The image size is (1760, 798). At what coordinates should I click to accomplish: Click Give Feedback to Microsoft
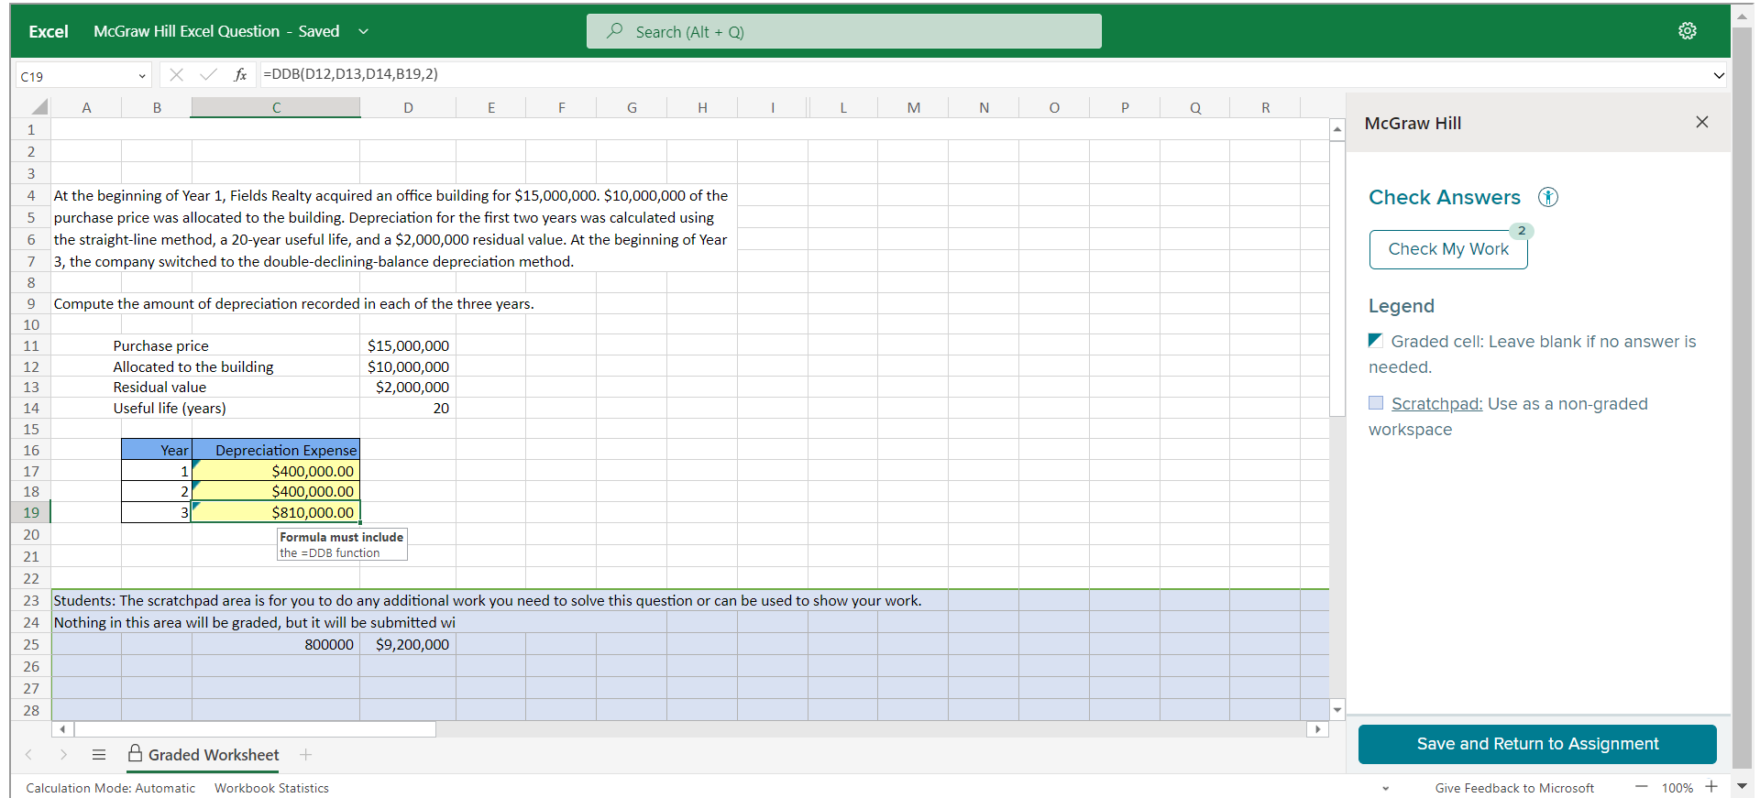click(x=1514, y=788)
